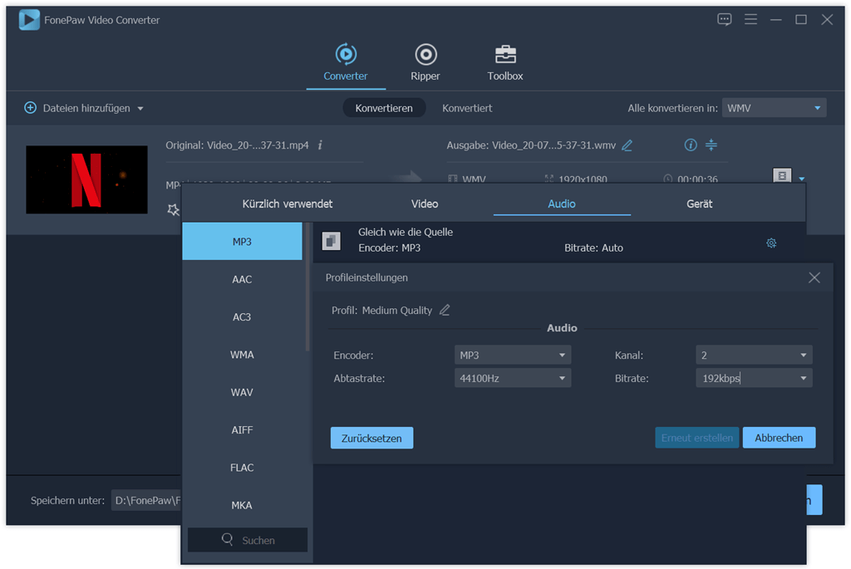Open the Converter tab
The width and height of the screenshot is (851, 569).
pyautogui.click(x=346, y=63)
